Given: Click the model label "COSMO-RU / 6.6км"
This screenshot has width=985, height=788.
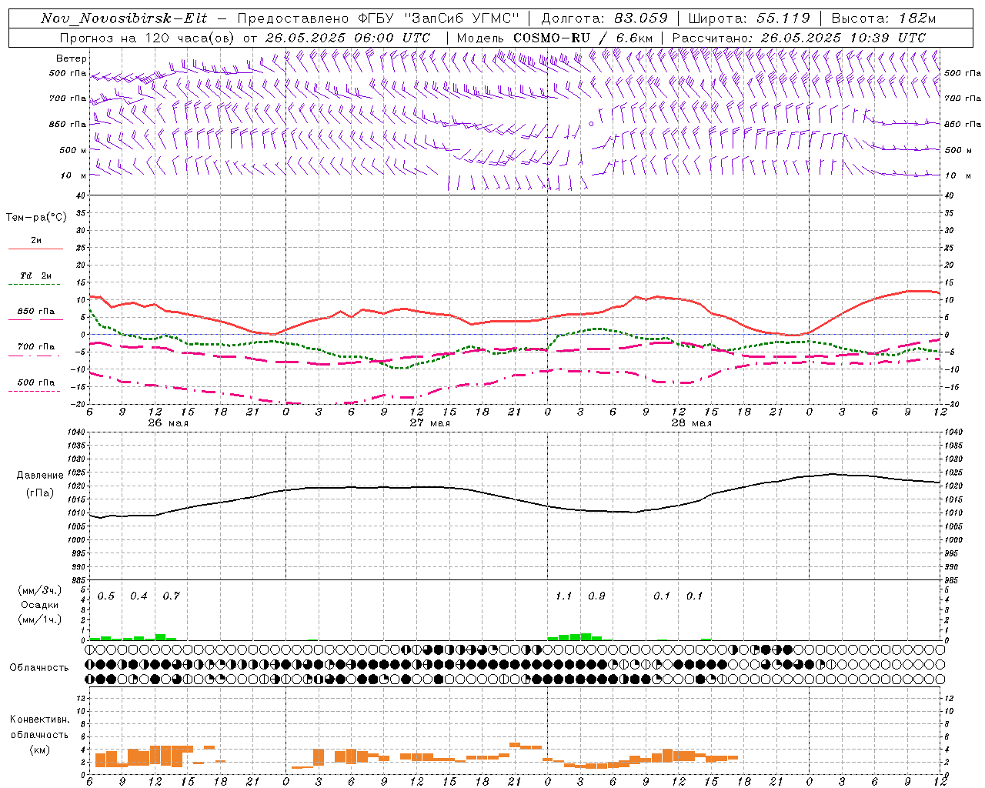Looking at the screenshot, I should click(584, 38).
